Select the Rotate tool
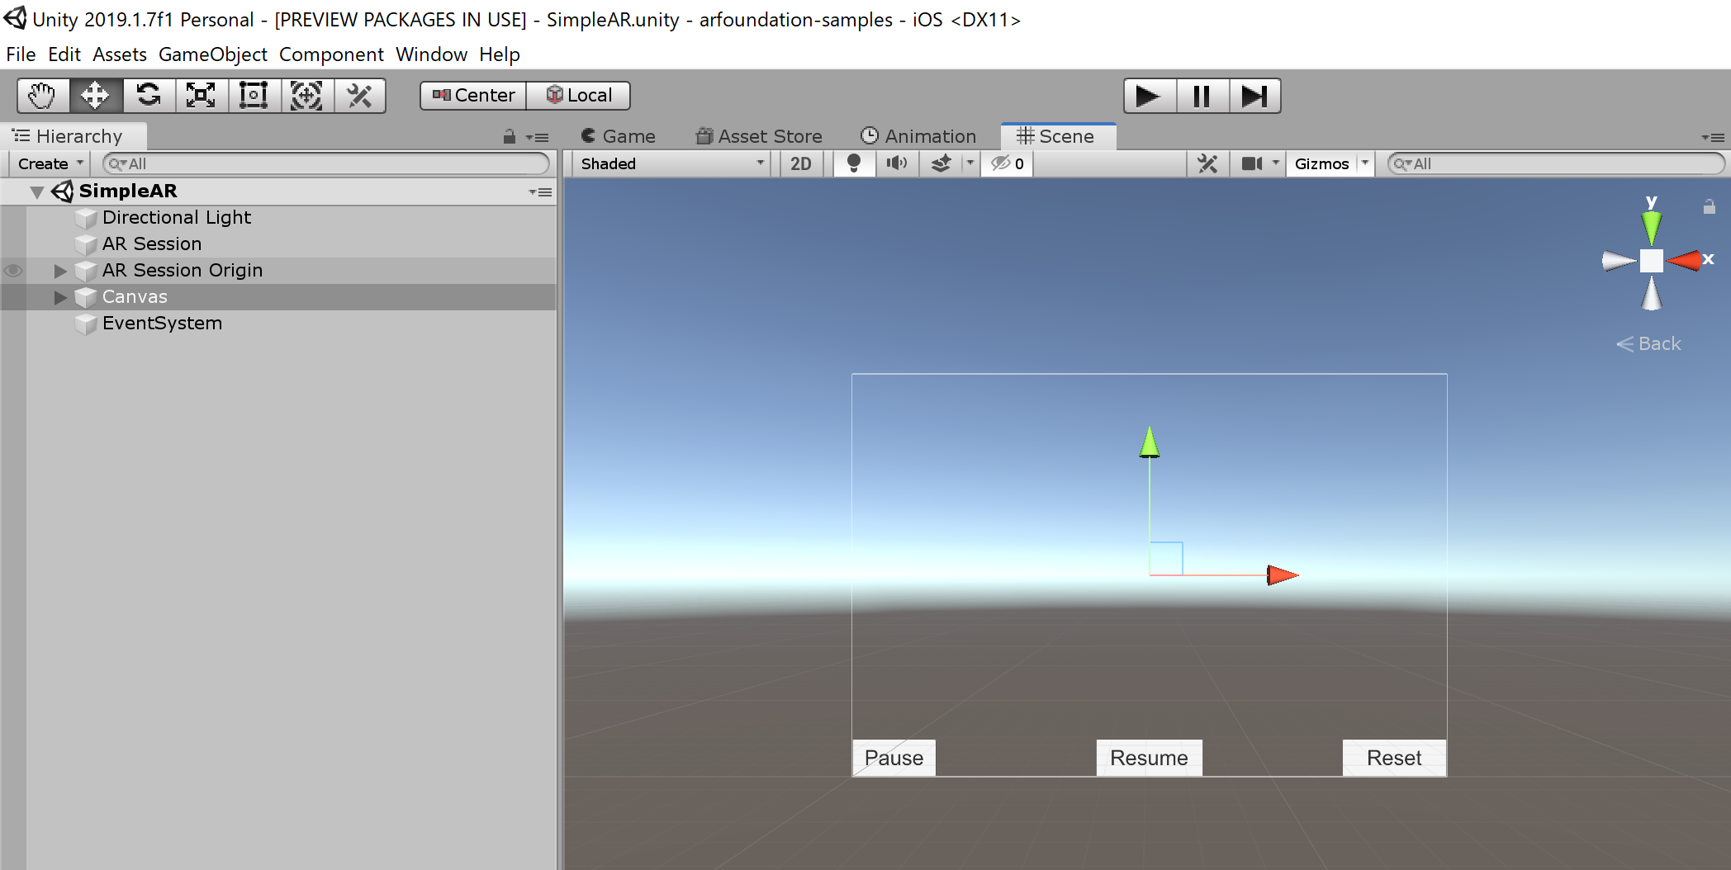1731x870 pixels. (149, 95)
